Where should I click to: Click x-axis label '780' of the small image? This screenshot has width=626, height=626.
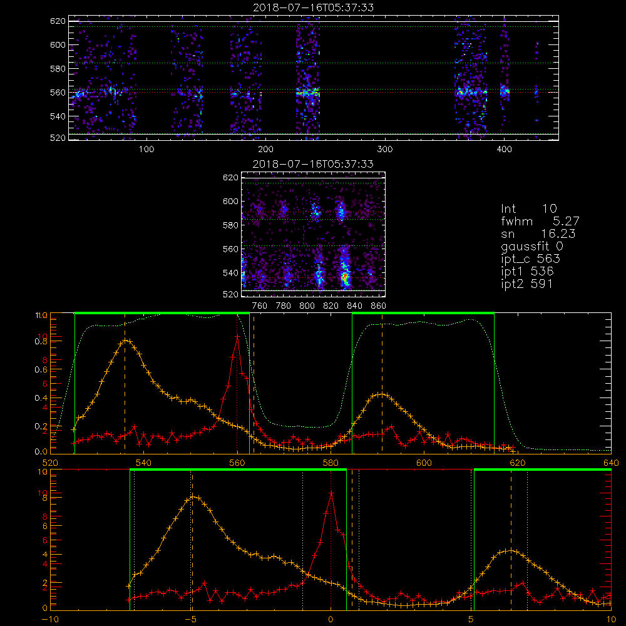click(x=284, y=306)
